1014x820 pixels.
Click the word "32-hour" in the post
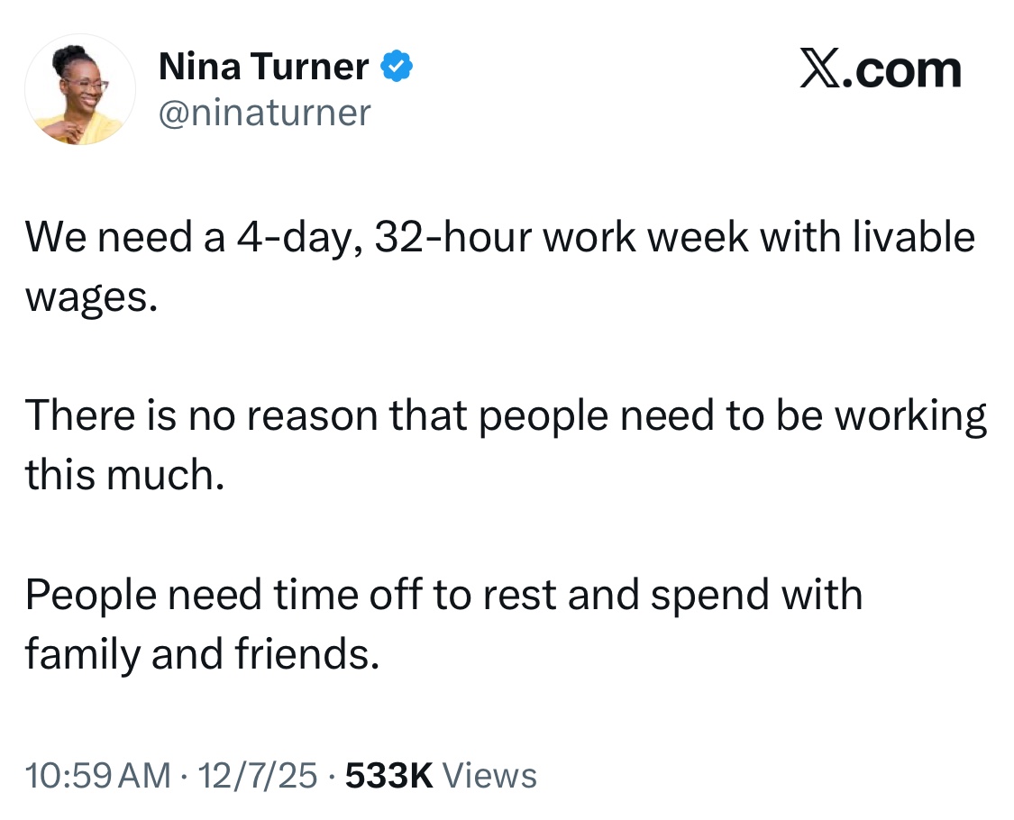pyautogui.click(x=417, y=238)
